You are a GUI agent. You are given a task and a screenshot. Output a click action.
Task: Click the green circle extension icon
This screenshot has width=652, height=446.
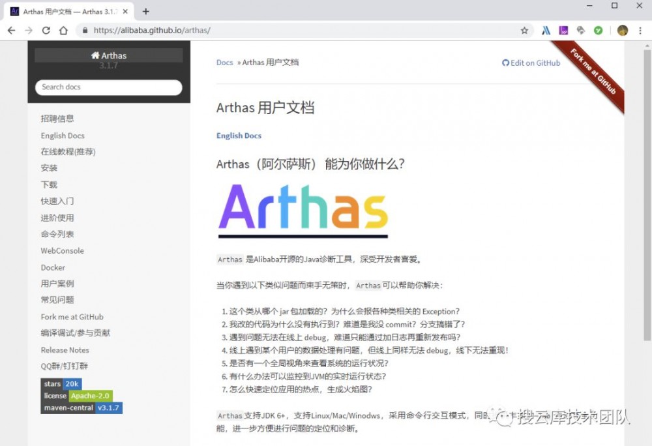[598, 30]
